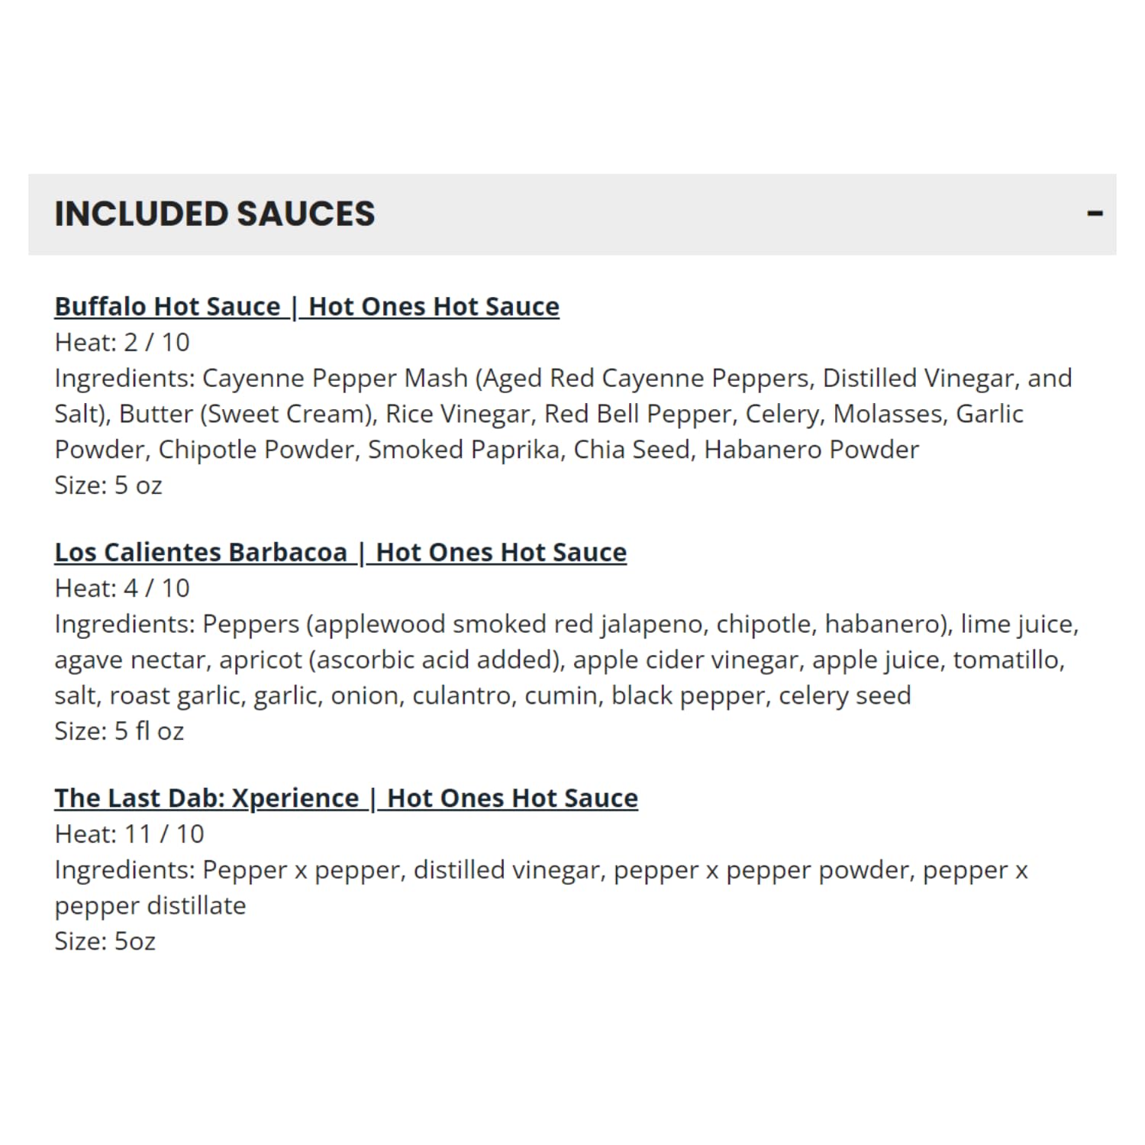Click the INCLUDED SAUCES heading text
This screenshot has height=1145, width=1145.
[x=214, y=214]
